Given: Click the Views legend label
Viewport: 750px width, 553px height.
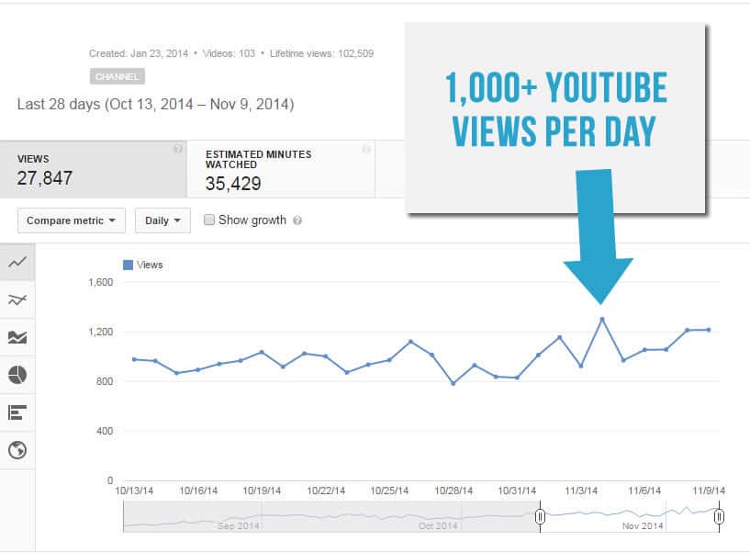Looking at the screenshot, I should pyautogui.click(x=150, y=265).
